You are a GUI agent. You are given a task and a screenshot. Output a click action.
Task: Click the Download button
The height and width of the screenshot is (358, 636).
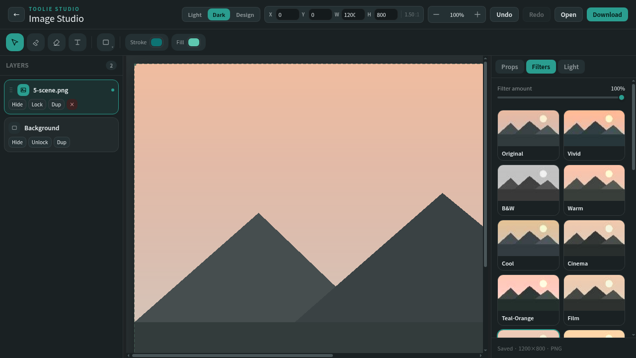click(x=607, y=14)
